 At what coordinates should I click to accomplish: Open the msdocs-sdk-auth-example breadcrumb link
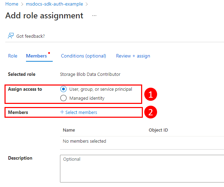click(x=54, y=4)
